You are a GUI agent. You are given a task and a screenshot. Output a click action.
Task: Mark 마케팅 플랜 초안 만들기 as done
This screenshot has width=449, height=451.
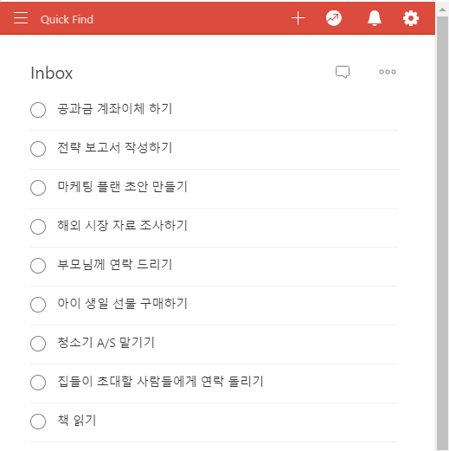point(38,188)
